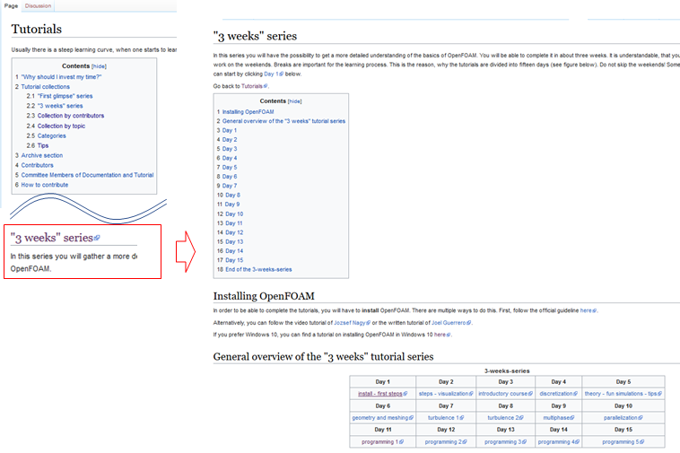The width and height of the screenshot is (680, 453).
Task: Open "introductory course" Day 3 link
Action: [x=503, y=394]
